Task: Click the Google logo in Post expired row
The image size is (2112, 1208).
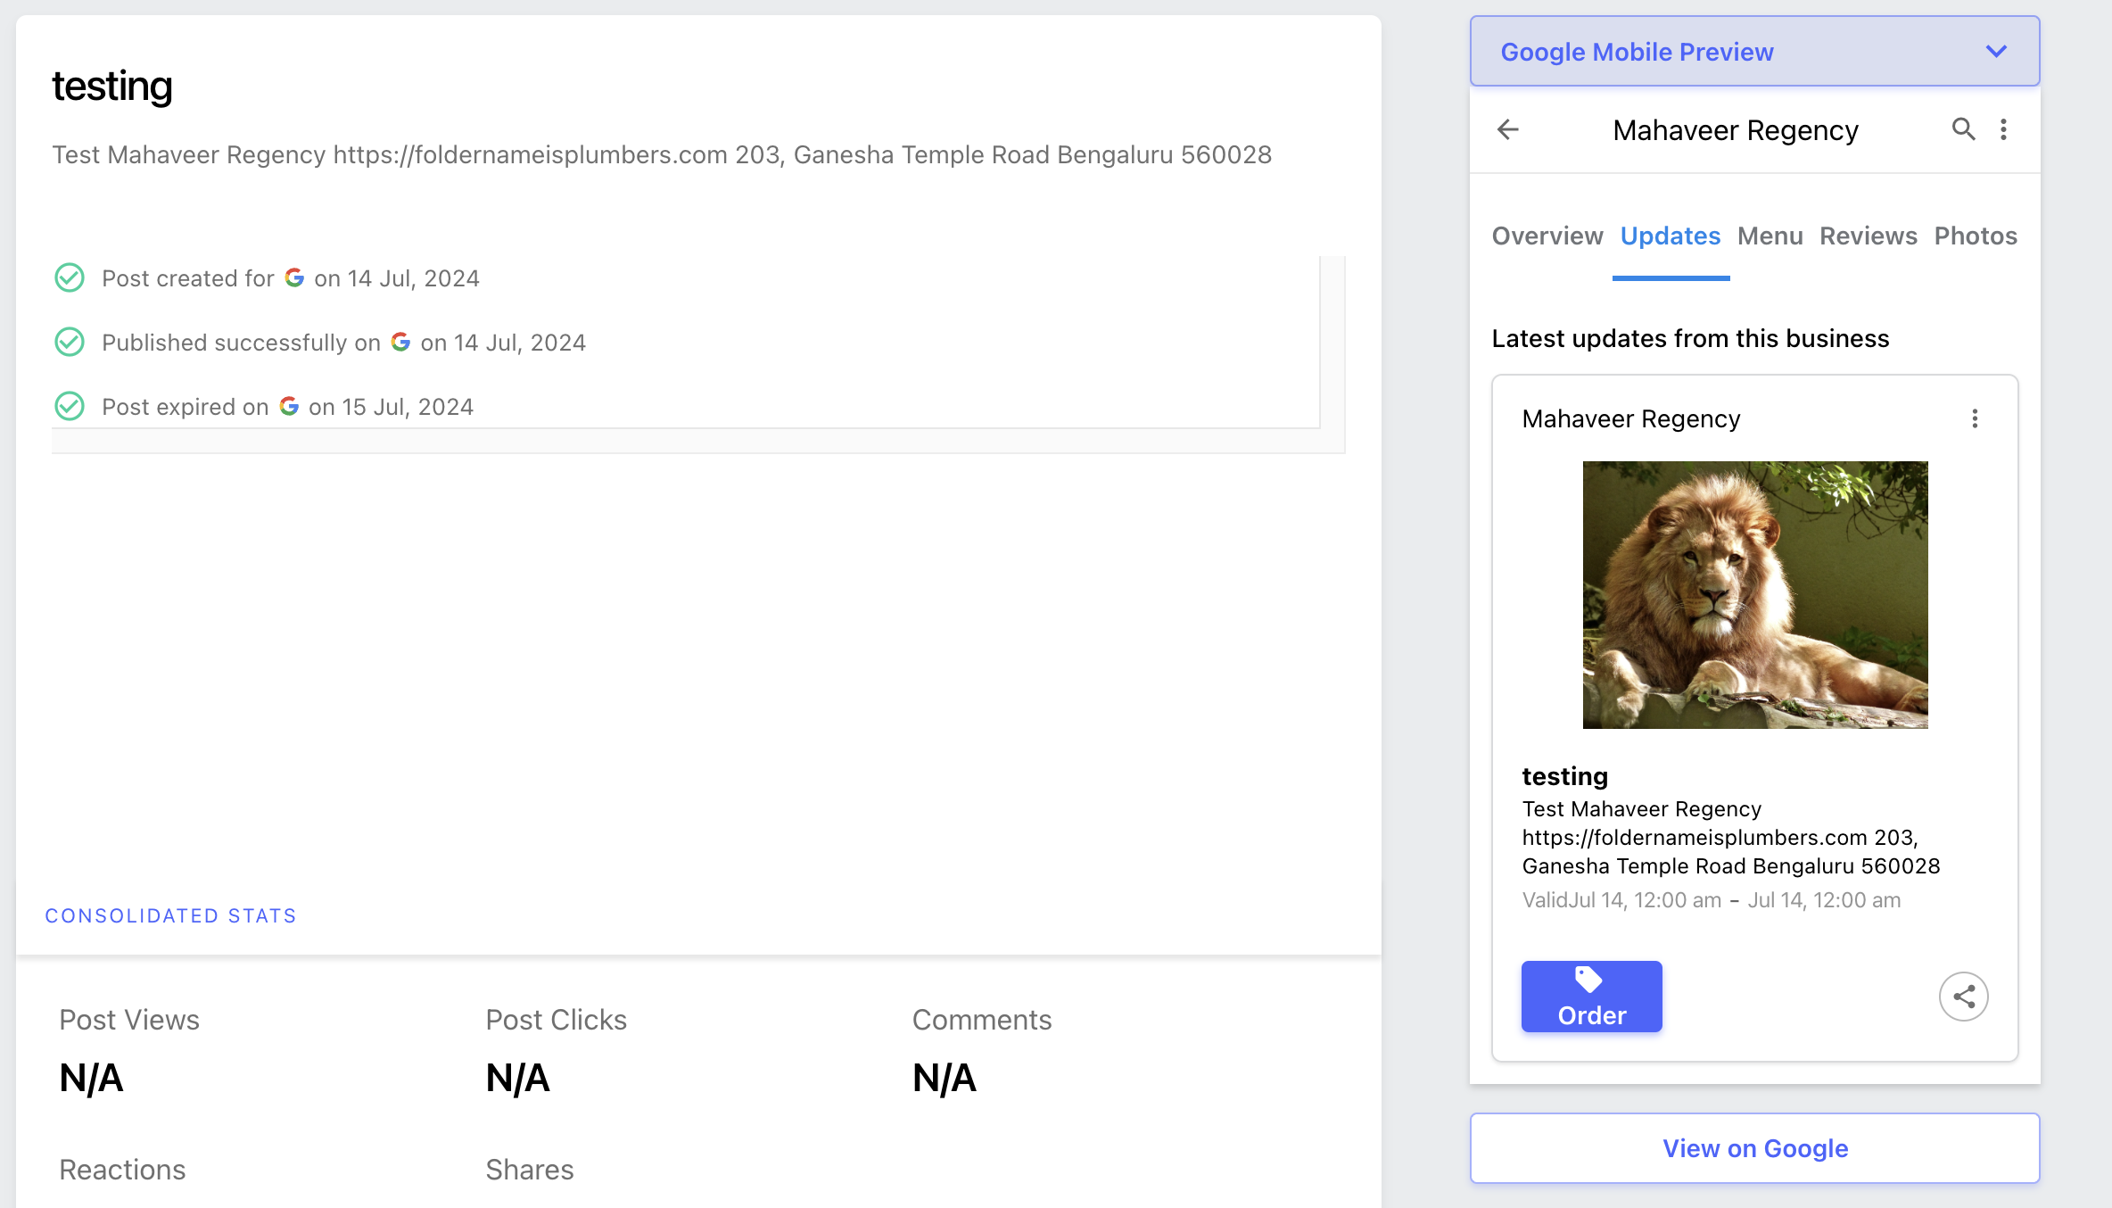Action: (x=289, y=406)
